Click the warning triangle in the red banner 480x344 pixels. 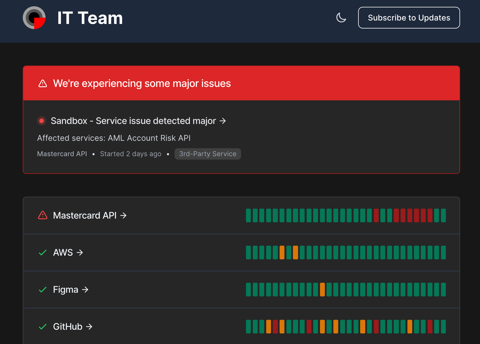[x=43, y=84]
